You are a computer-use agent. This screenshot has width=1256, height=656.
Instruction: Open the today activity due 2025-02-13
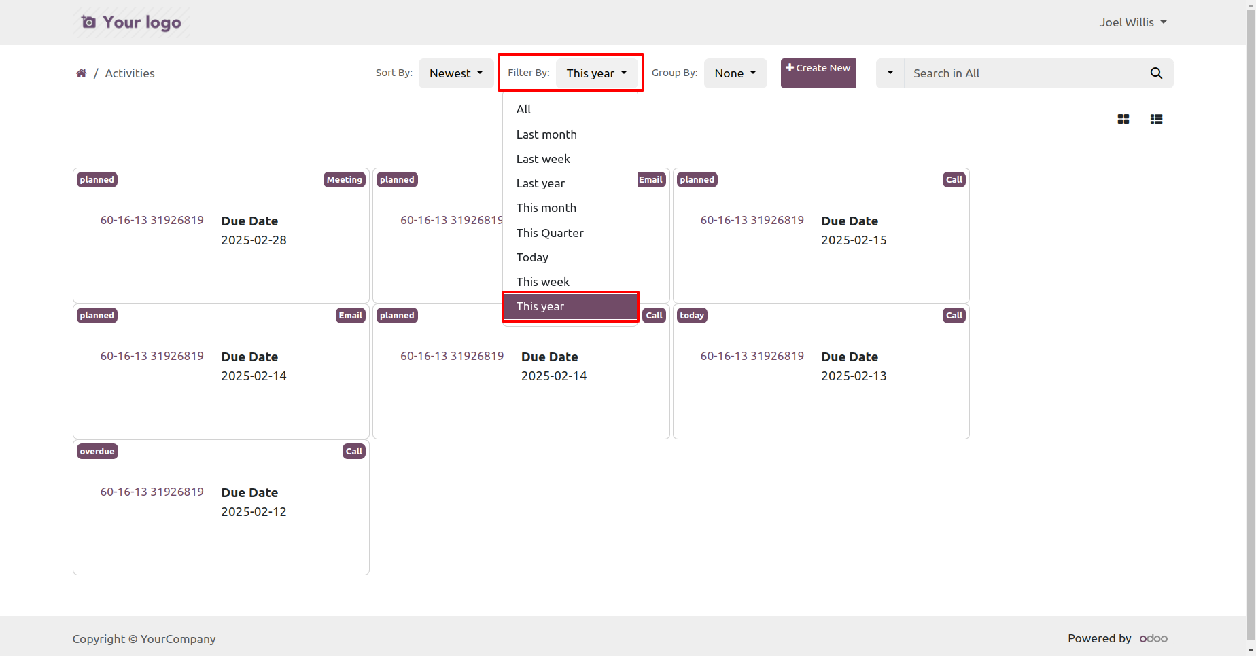click(821, 371)
